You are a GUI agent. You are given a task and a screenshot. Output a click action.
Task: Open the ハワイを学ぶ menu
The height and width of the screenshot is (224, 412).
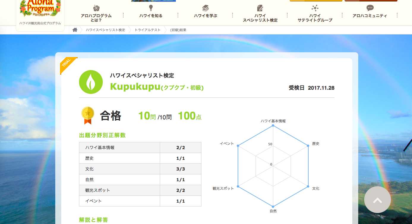(206, 16)
